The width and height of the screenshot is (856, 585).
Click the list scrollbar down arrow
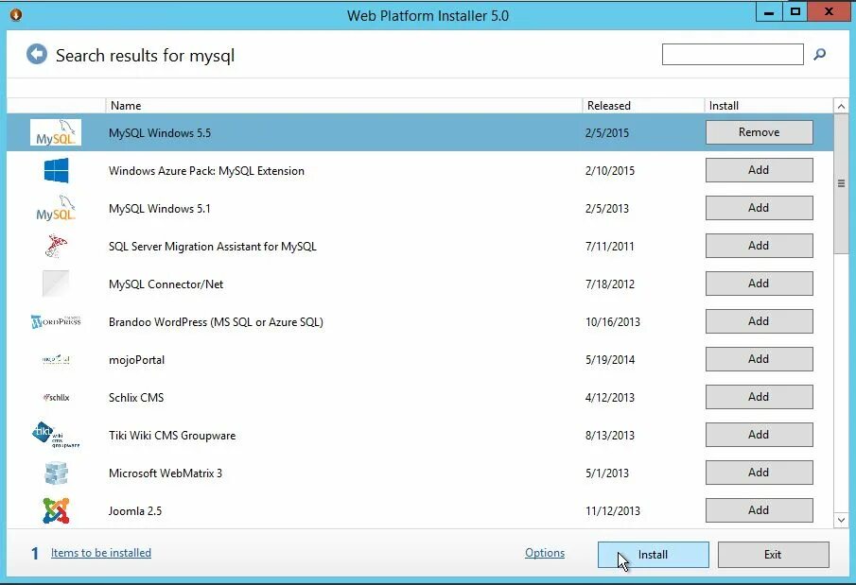(x=841, y=520)
